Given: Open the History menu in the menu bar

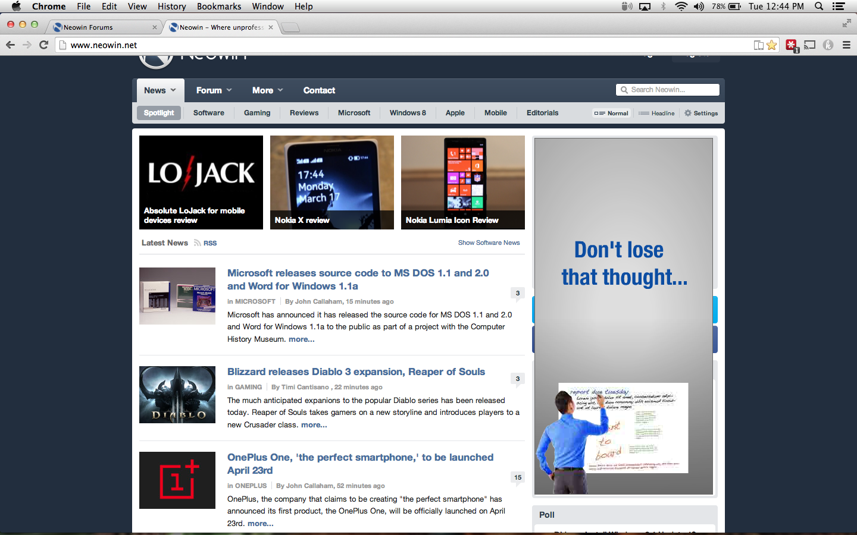Looking at the screenshot, I should (x=171, y=7).
